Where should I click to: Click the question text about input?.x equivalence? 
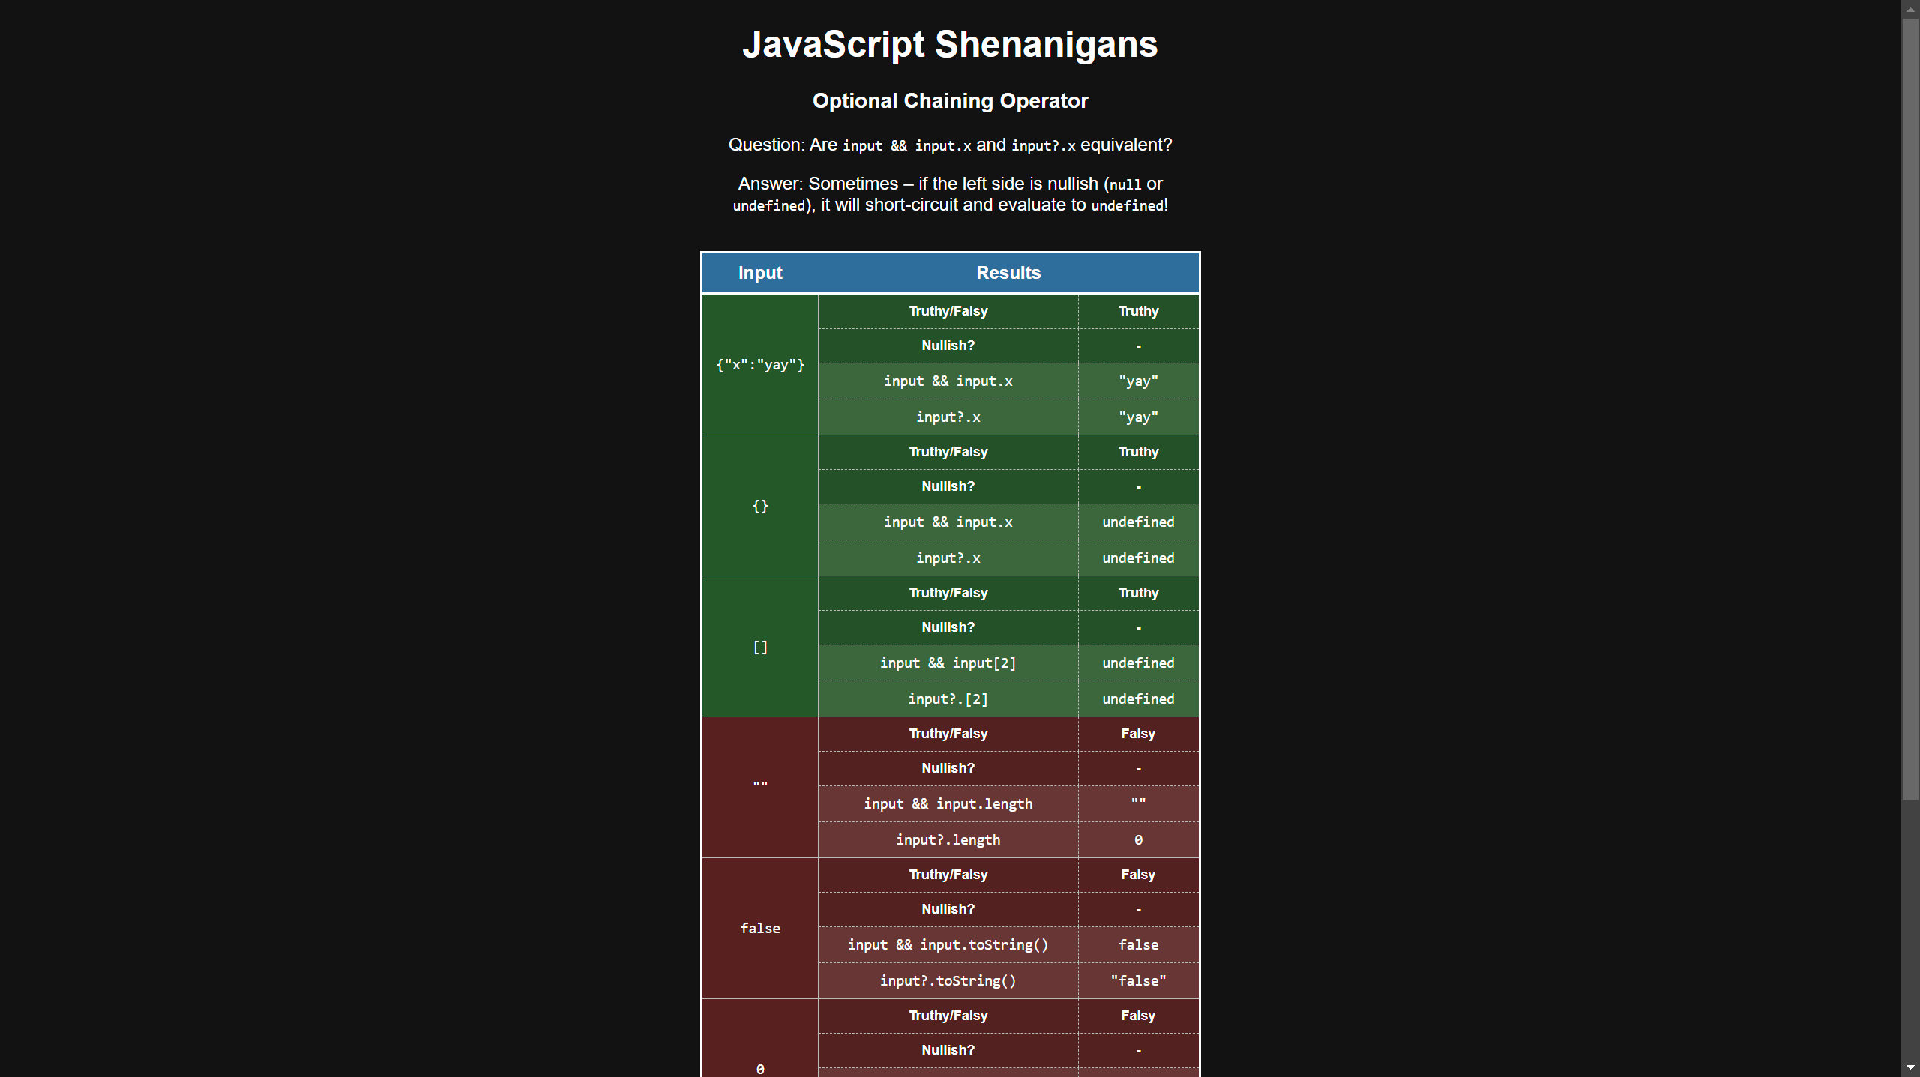click(950, 145)
